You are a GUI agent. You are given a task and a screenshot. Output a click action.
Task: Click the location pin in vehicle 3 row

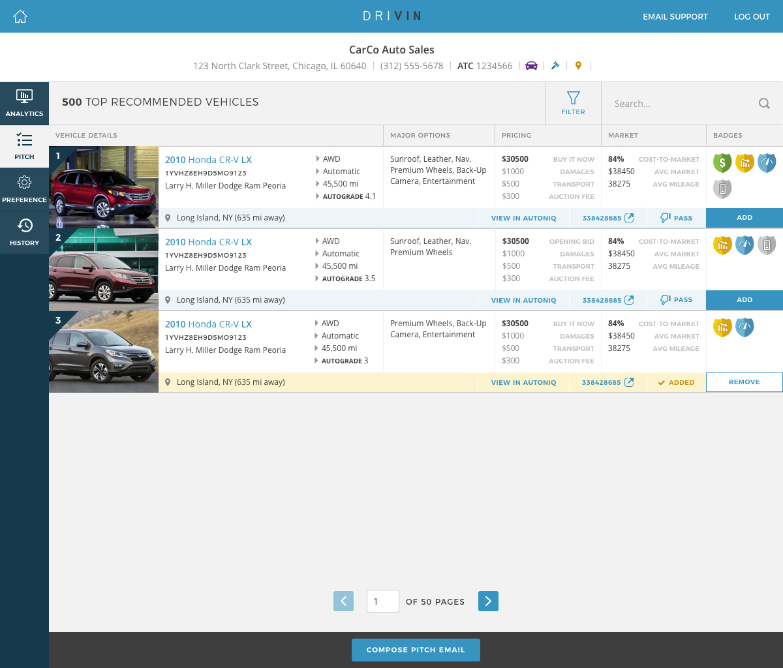(168, 382)
